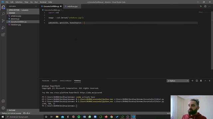Open WhatsApp from taskbar
The width and height of the screenshot is (213, 119).
tap(90, 117)
